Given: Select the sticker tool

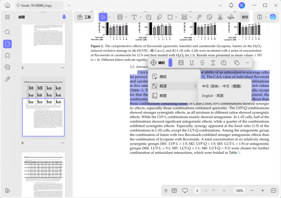Looking at the screenshot, I should pos(209,17).
